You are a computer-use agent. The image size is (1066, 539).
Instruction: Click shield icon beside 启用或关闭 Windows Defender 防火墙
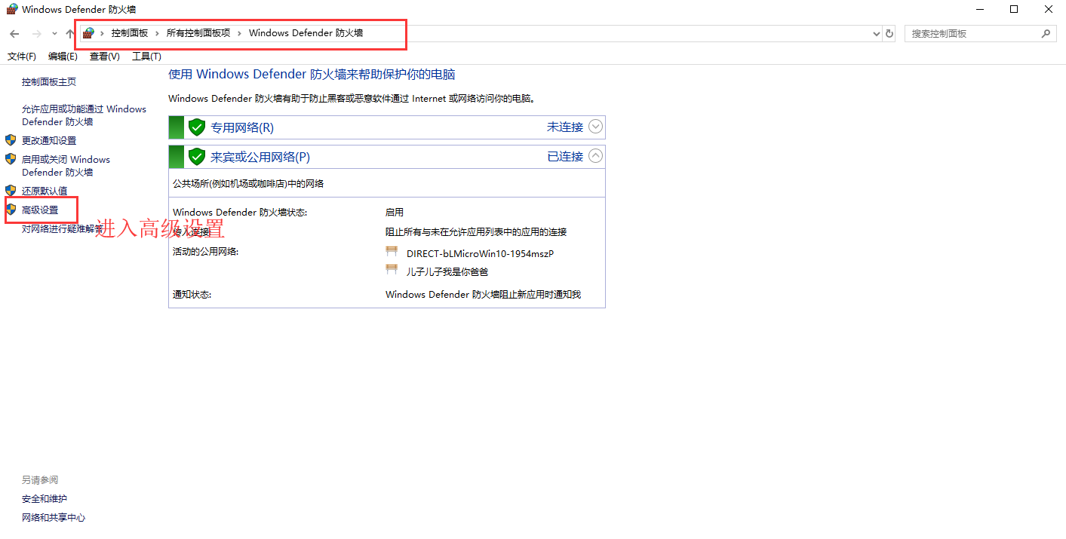(x=11, y=159)
